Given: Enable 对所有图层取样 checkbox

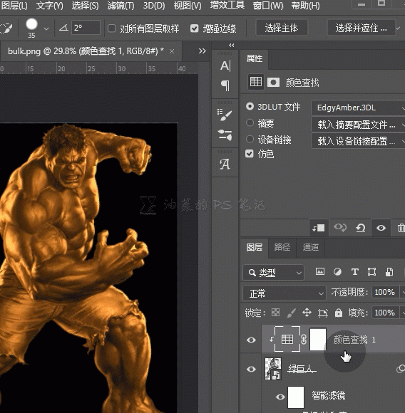Looking at the screenshot, I should pyautogui.click(x=112, y=28).
